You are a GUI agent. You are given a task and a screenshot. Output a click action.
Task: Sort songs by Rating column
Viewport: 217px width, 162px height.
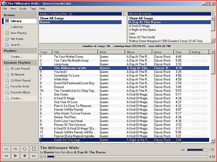(x=200, y=52)
